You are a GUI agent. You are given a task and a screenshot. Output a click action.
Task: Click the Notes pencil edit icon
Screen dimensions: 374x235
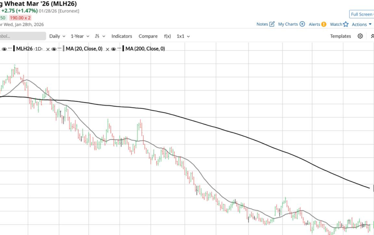[x=272, y=24]
